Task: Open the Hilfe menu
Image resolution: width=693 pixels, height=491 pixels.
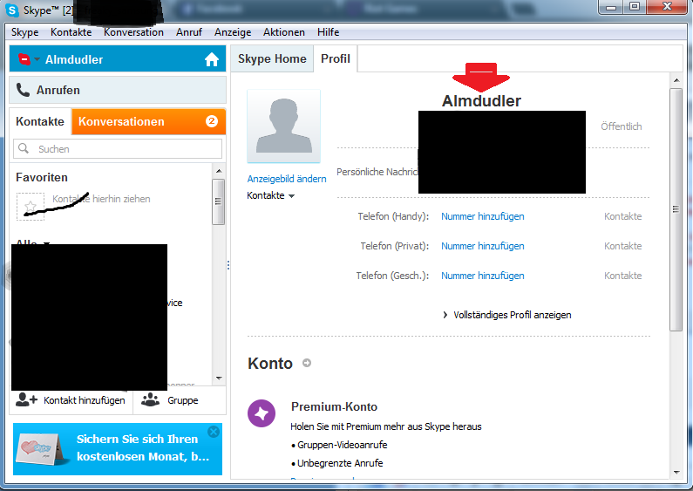Action: (328, 32)
